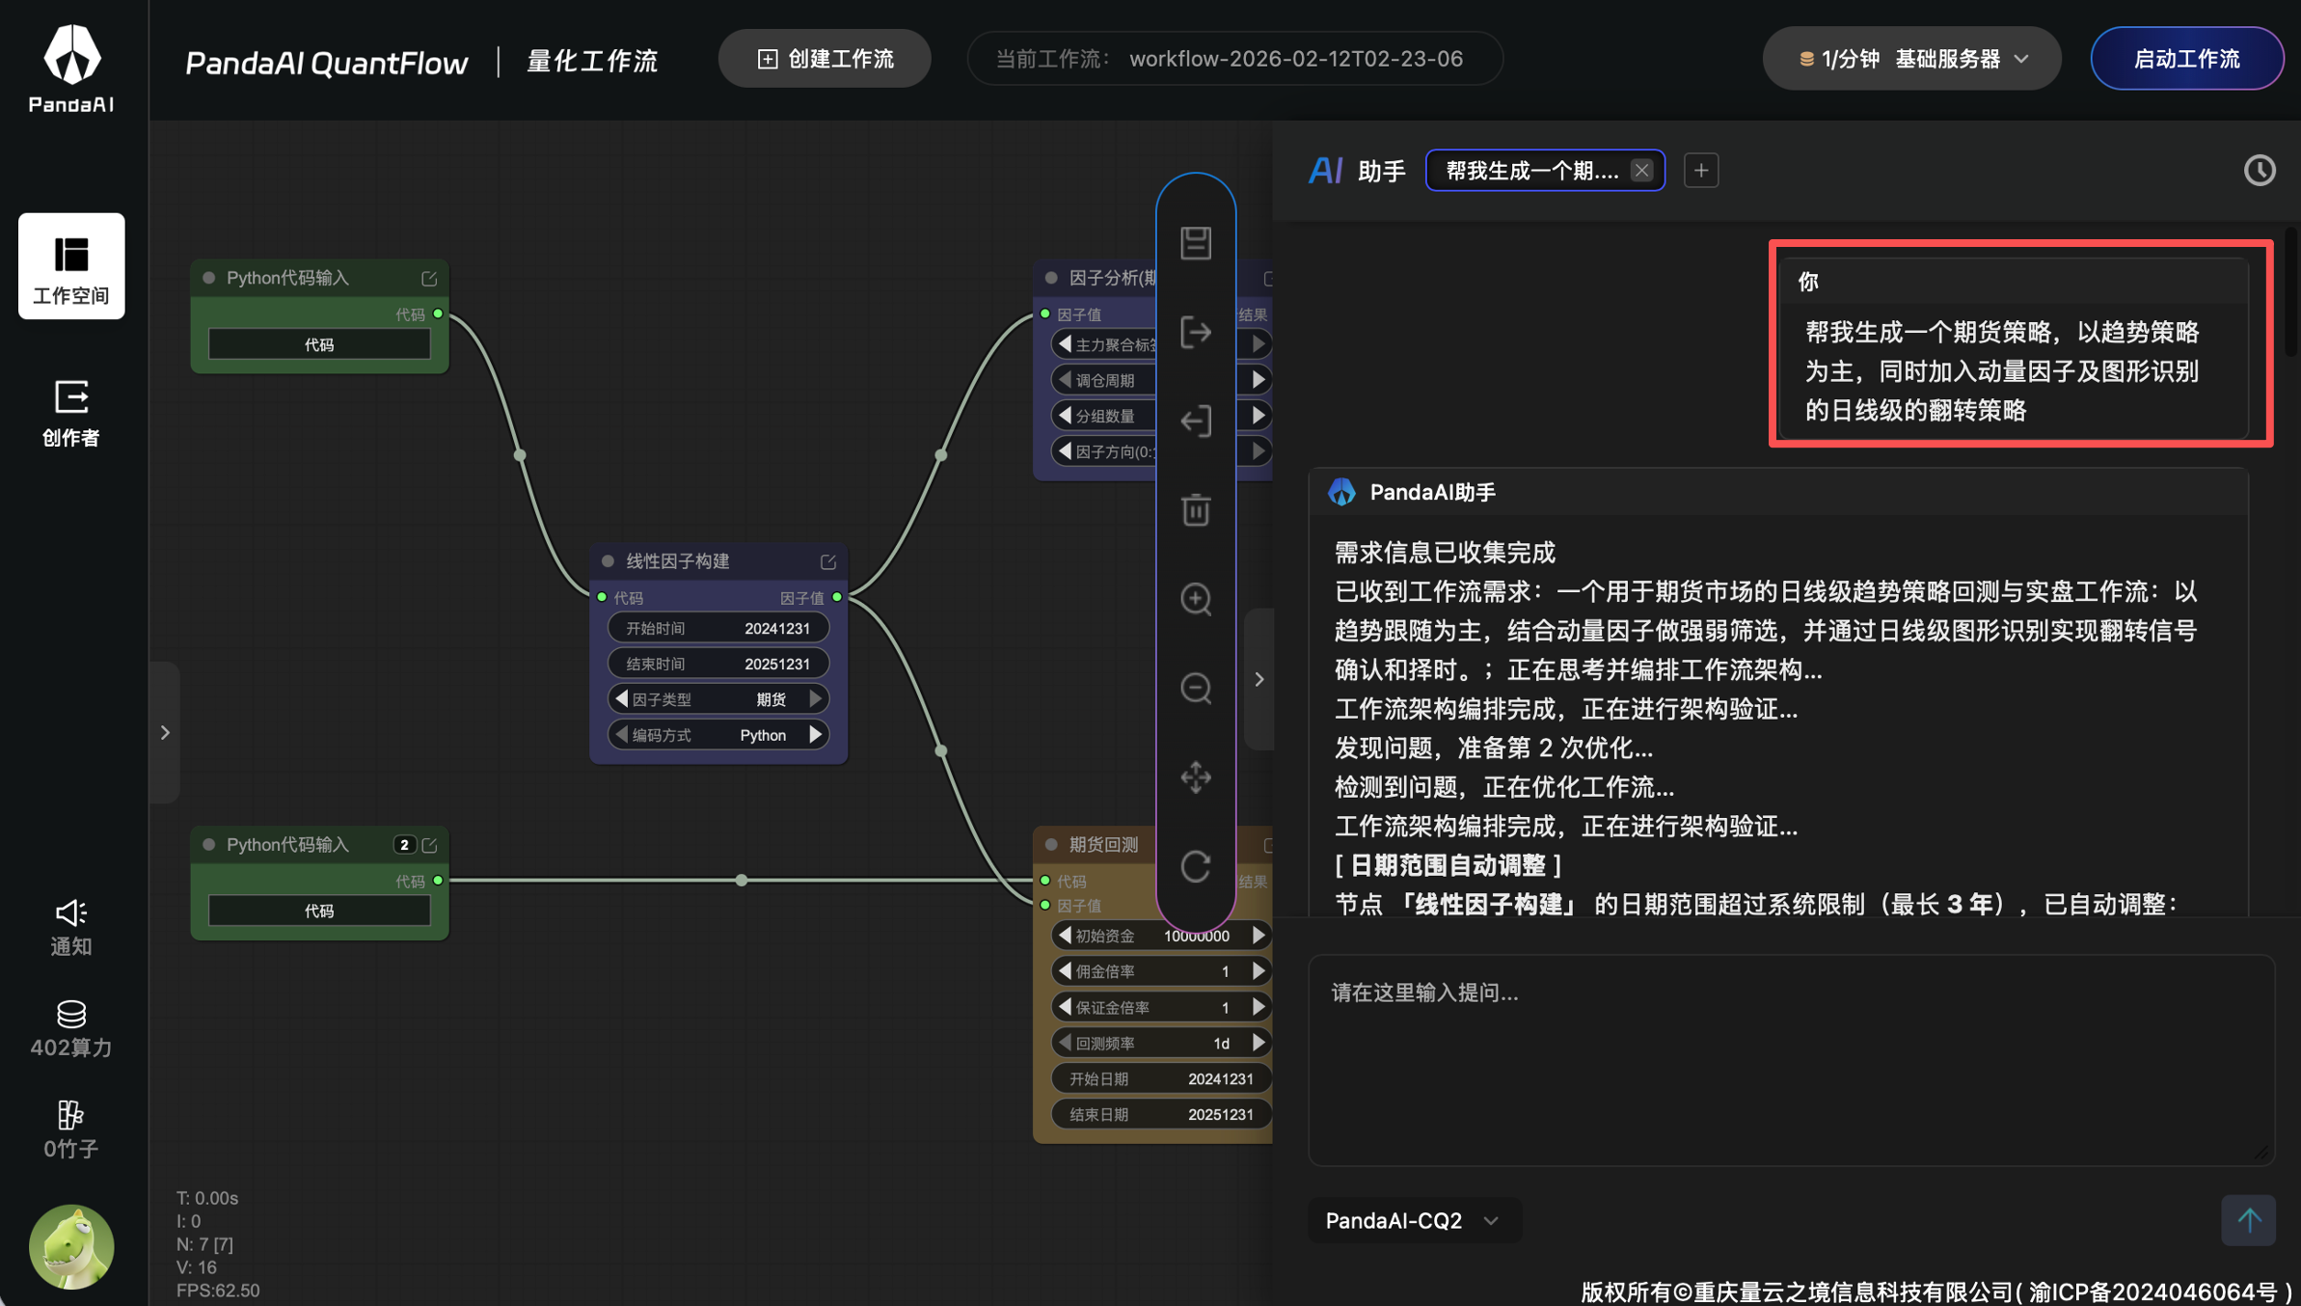
Task: Collapse the AI assistant panel with chevron
Action: [x=1259, y=679]
